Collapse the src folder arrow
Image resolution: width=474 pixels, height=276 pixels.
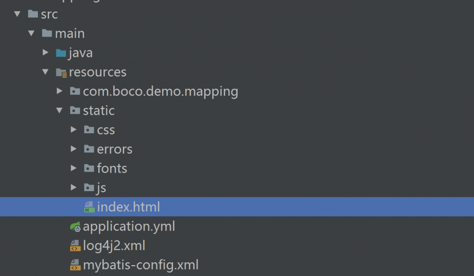pos(18,14)
